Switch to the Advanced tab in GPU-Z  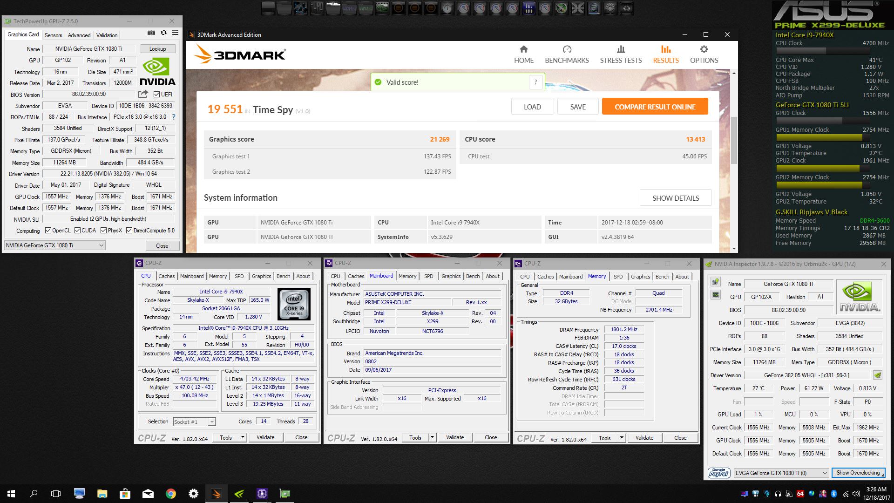click(79, 35)
